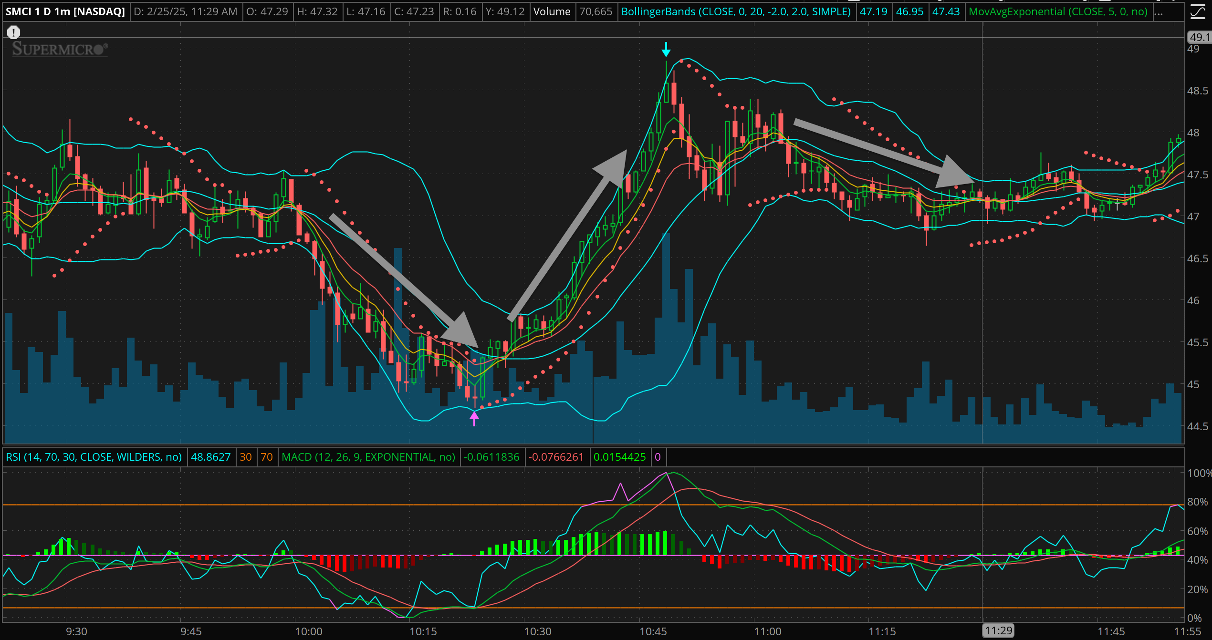Click the 49.1 price bubble on axis
Image resolution: width=1212 pixels, height=640 pixels.
tap(1199, 37)
